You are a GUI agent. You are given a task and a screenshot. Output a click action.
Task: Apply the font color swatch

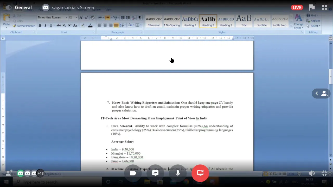(x=90, y=25)
